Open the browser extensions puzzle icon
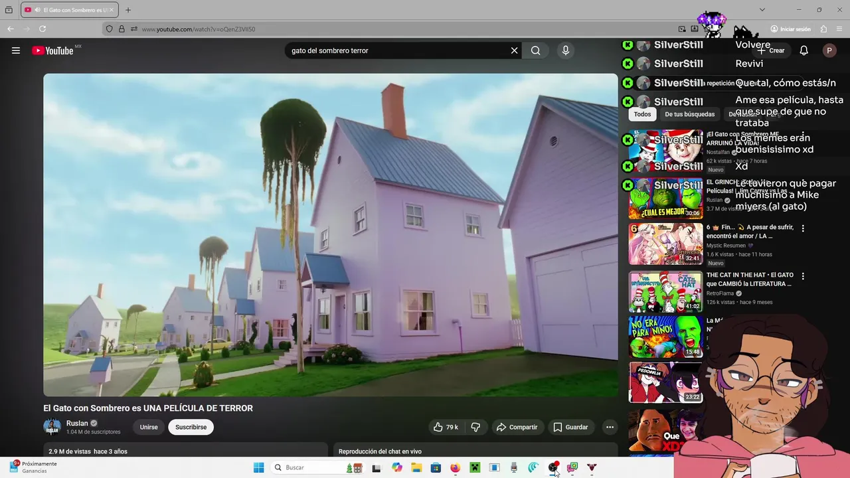 [x=823, y=29]
